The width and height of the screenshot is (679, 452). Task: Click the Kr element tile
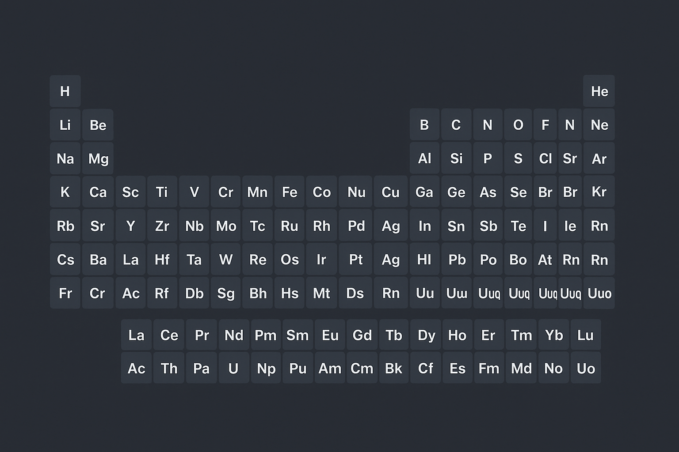tap(599, 192)
